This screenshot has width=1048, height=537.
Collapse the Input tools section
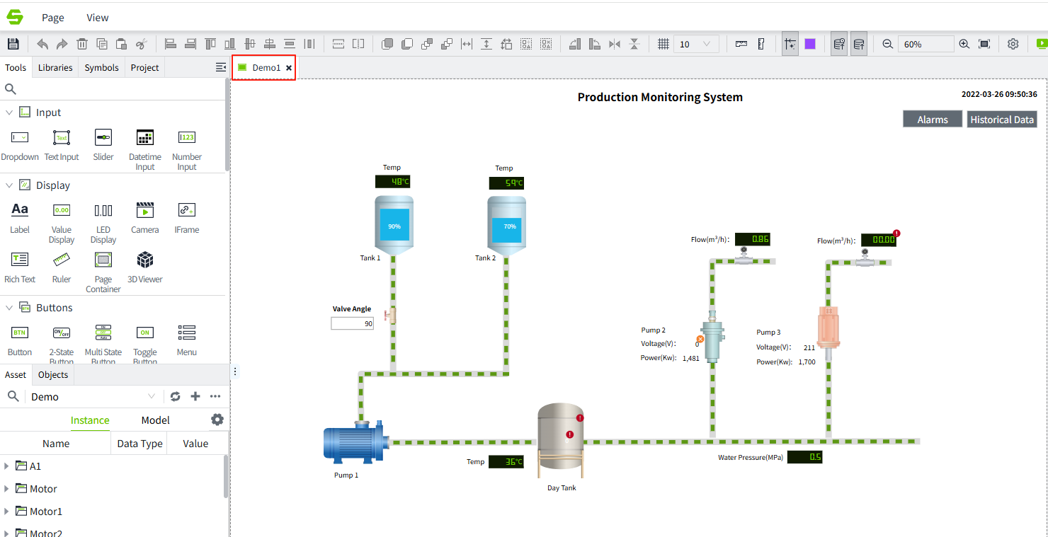coord(9,112)
